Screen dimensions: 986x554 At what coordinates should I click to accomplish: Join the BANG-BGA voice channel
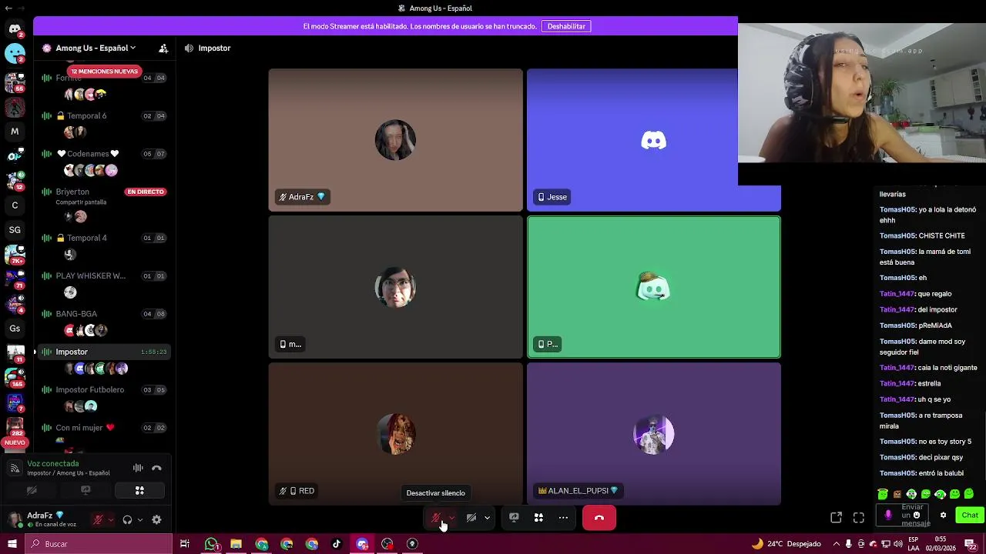point(104,314)
